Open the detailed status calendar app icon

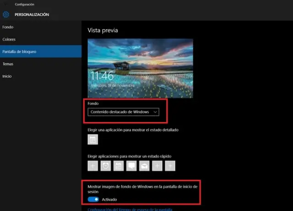click(x=93, y=140)
